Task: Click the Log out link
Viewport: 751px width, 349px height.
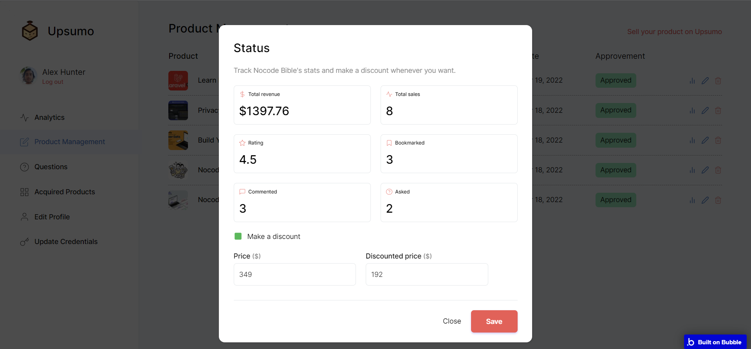Action: 52,82
